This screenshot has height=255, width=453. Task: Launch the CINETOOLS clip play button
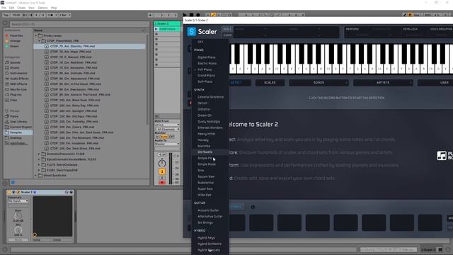[156, 29]
